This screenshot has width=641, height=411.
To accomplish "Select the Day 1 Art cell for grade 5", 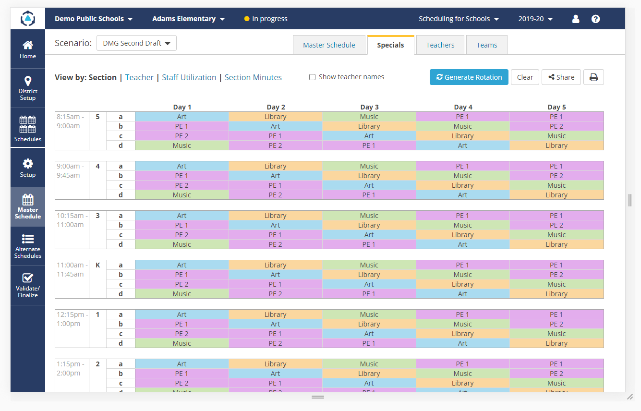I will pyautogui.click(x=181, y=116).
